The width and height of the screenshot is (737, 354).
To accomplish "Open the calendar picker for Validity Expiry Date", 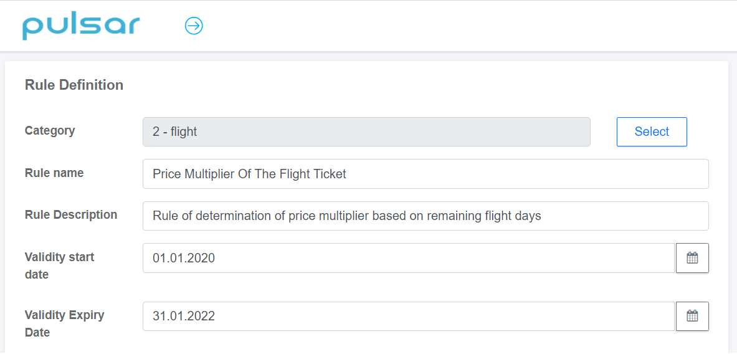I will pyautogui.click(x=692, y=316).
